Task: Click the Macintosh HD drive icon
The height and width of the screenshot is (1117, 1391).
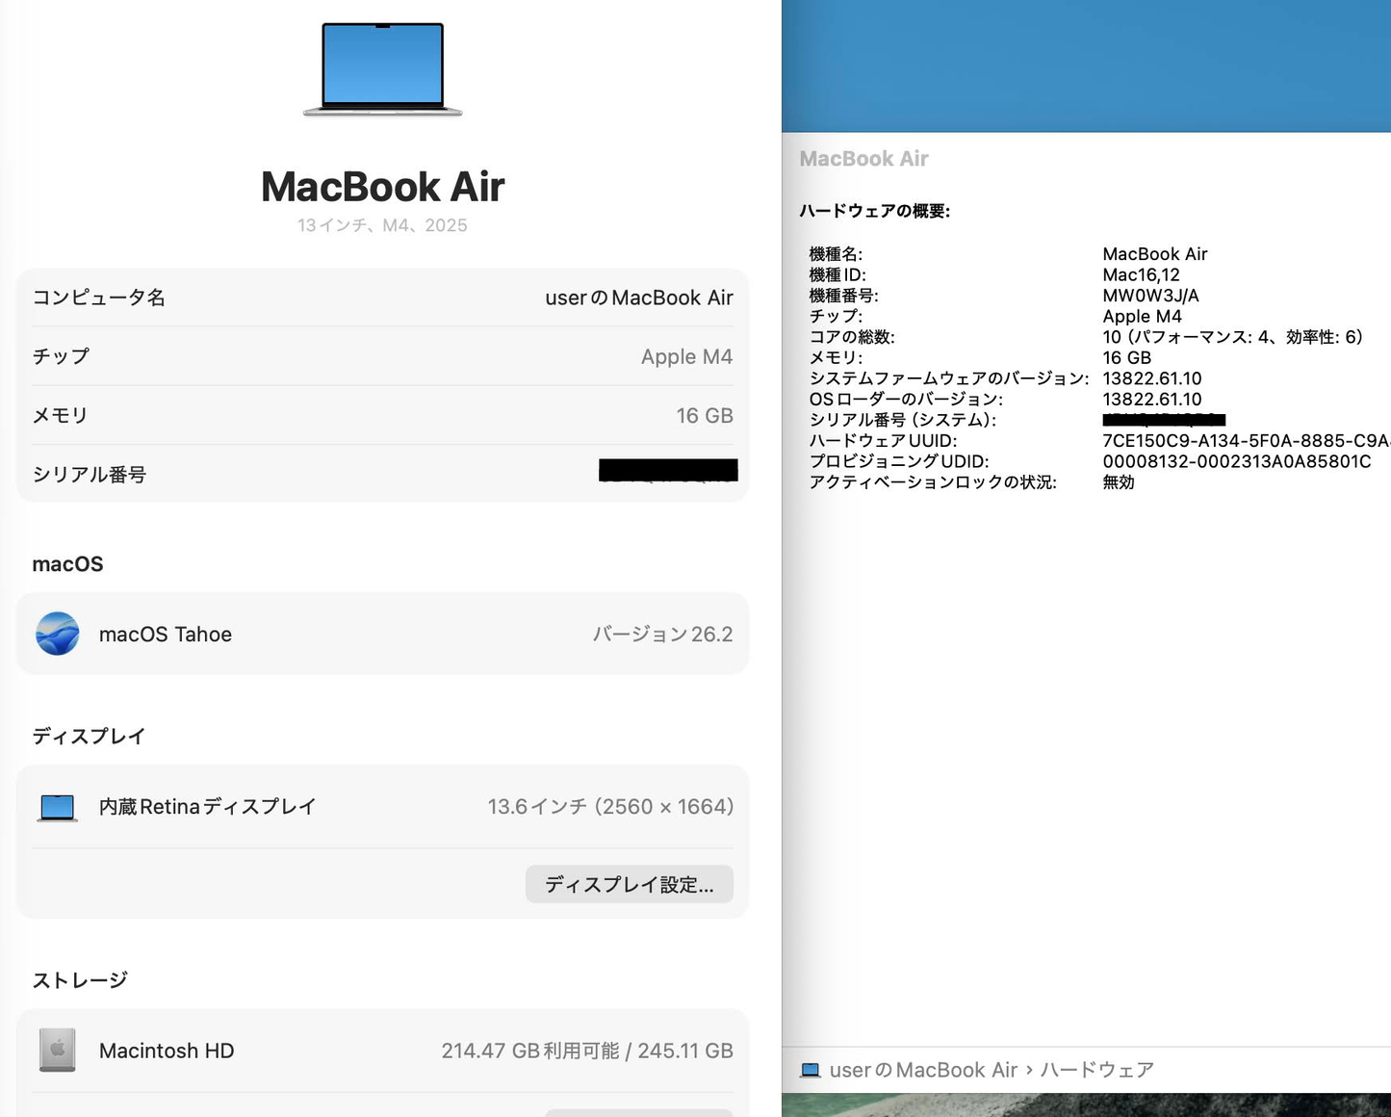Action: [x=58, y=1051]
